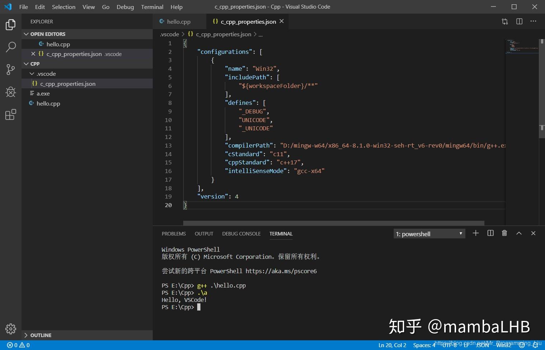Open the Manage settings gear
545x350 pixels.
[10, 328]
